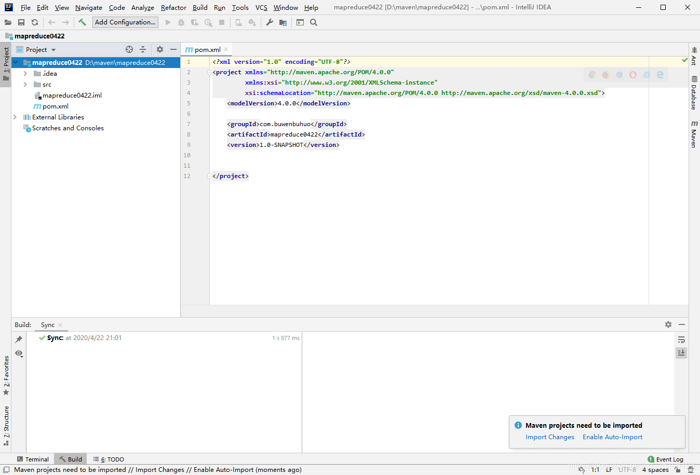Close the pom.xml tab
Screen dimensions: 700x475
point(226,50)
